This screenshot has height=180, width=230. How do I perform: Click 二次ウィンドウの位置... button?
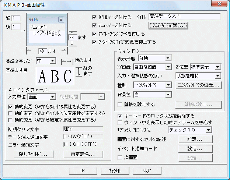(x=199, y=85)
